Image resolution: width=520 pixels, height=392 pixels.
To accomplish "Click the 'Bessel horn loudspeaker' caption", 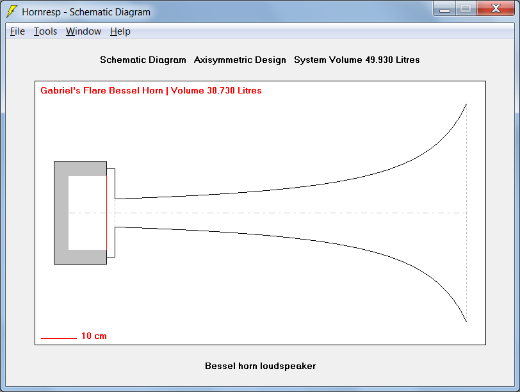I will [x=261, y=366].
